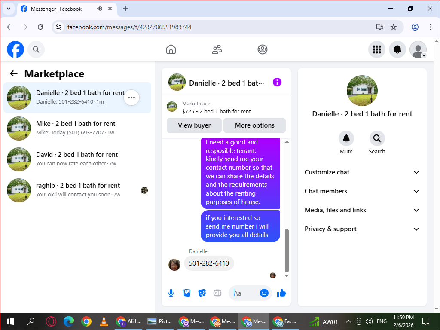Click the More options button
440x330 pixels.
[x=254, y=125]
